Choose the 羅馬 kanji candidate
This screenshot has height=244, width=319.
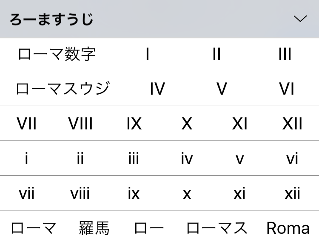[x=94, y=228]
